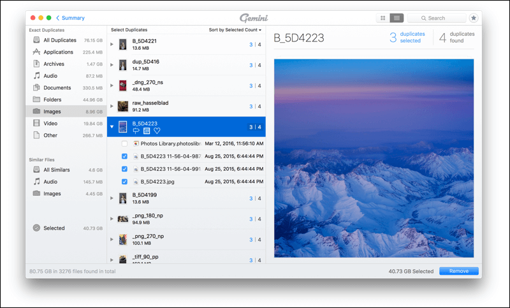Click the Search field
Screen dimensions: 510x308
[x=437, y=18]
